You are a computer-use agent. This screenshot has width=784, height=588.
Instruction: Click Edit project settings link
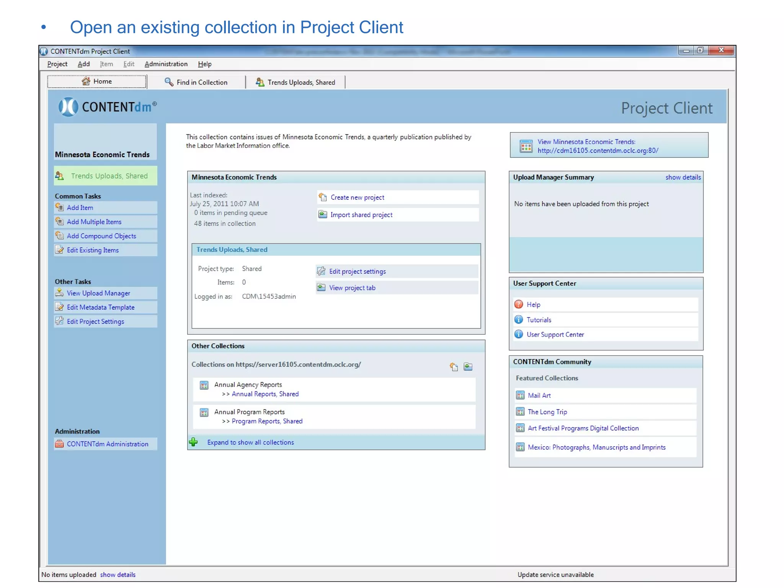pyautogui.click(x=357, y=271)
